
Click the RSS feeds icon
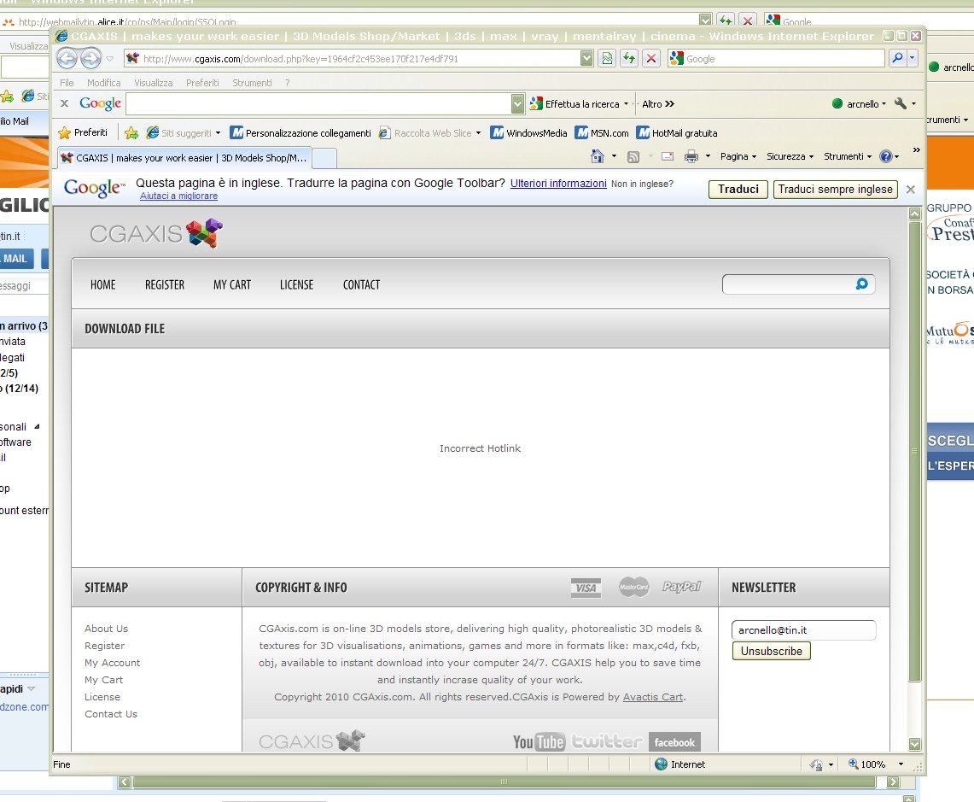pos(633,156)
